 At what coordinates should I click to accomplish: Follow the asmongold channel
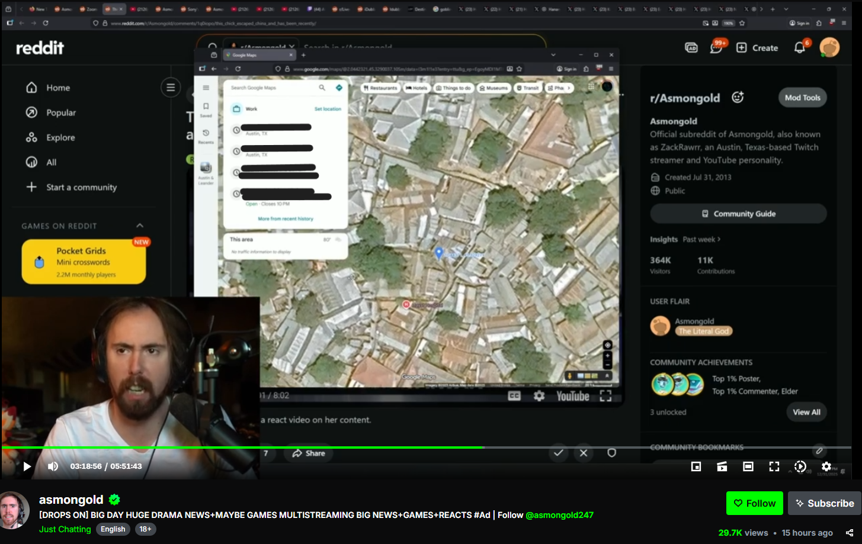pos(754,503)
